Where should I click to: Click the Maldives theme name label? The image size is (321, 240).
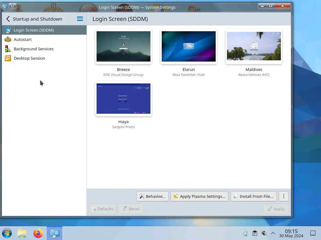click(254, 70)
